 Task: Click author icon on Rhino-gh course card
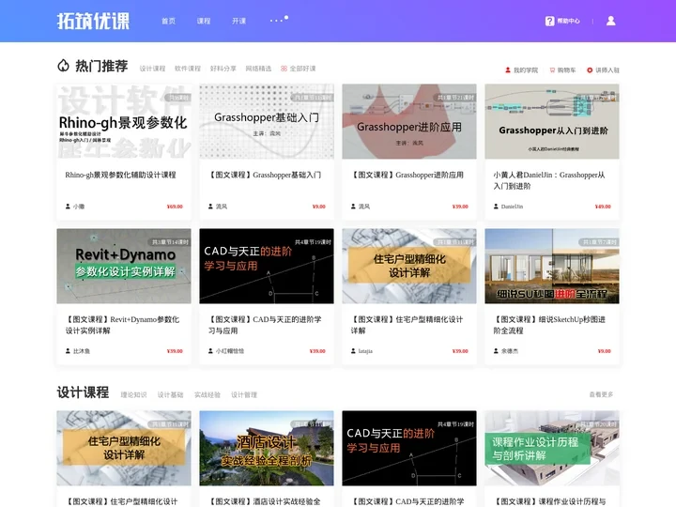click(x=68, y=207)
